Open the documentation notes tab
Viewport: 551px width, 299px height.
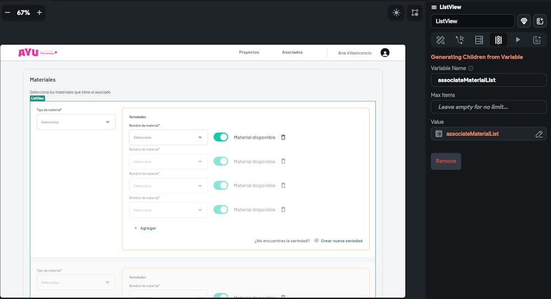[537, 40]
